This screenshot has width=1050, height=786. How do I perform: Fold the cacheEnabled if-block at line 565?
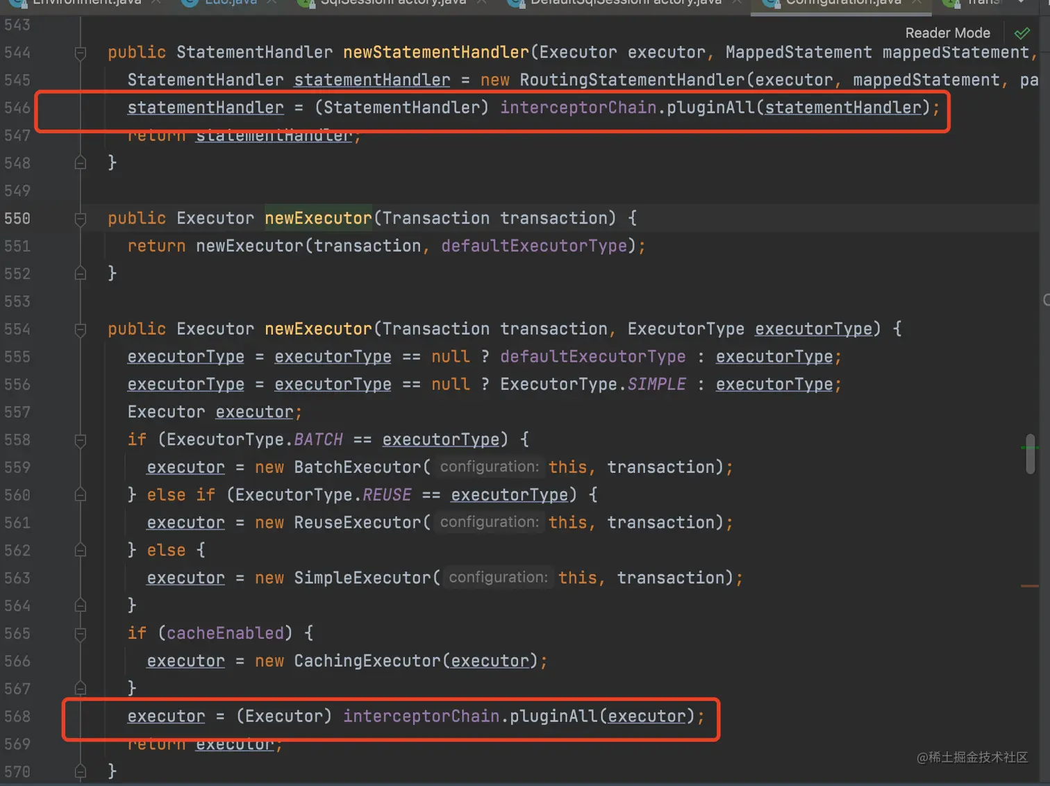(81, 633)
